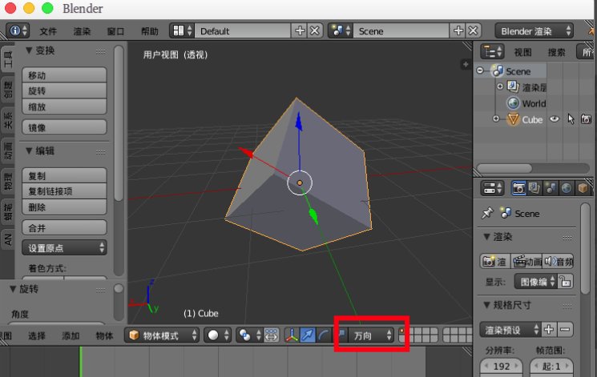This screenshot has width=597, height=377.
Task: Toggle Cube visibility eye icon
Action: [x=554, y=119]
